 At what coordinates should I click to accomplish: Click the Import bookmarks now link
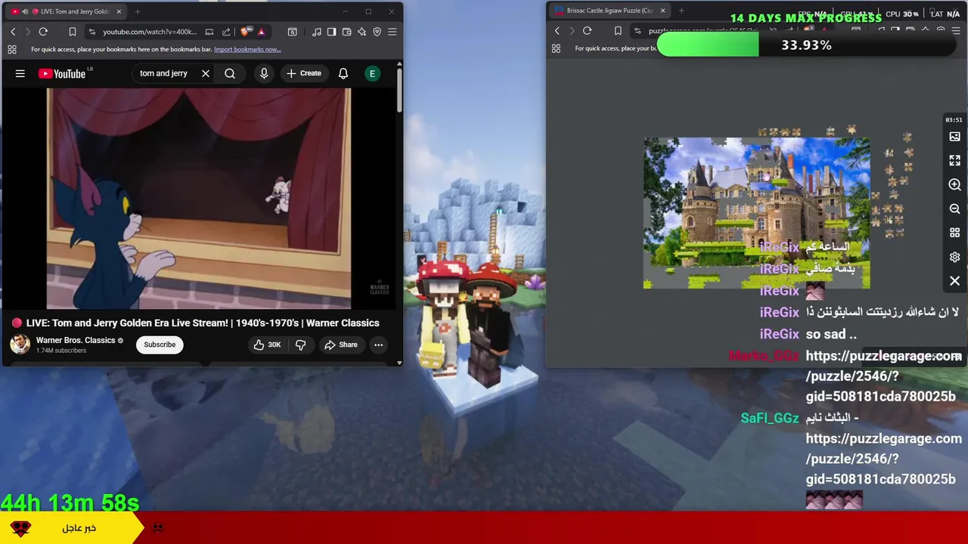tap(247, 49)
